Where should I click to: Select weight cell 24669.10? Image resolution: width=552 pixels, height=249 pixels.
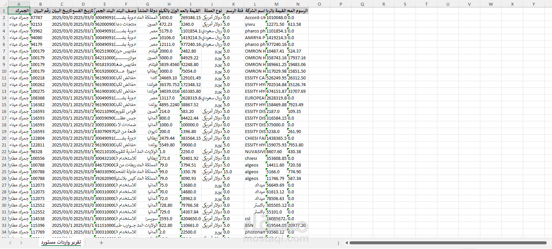pos(169,78)
